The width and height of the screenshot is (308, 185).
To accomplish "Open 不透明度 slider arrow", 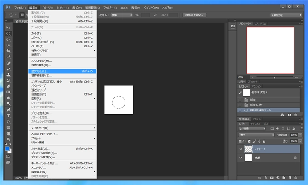I will coord(300,135).
